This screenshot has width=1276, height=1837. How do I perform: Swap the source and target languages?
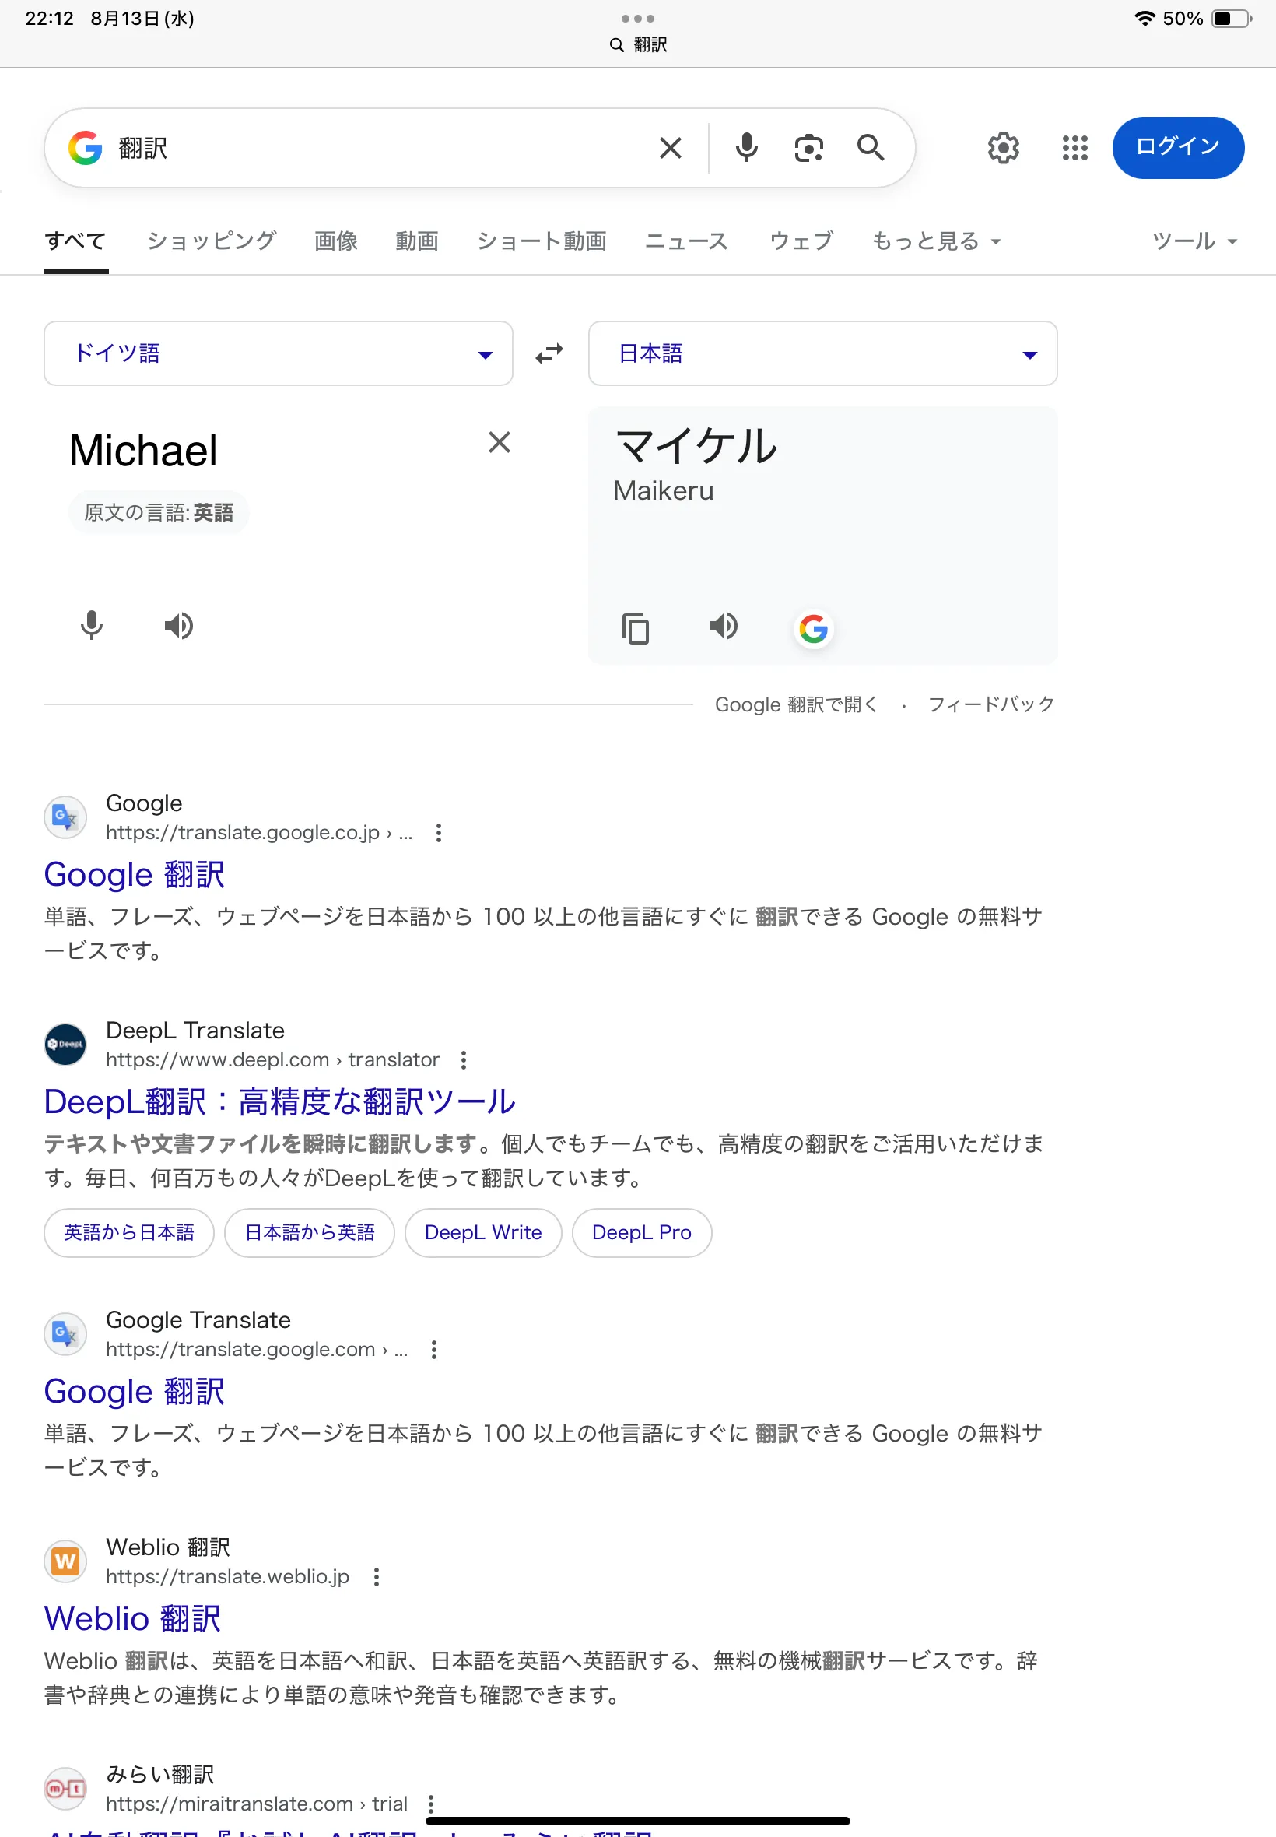(549, 353)
